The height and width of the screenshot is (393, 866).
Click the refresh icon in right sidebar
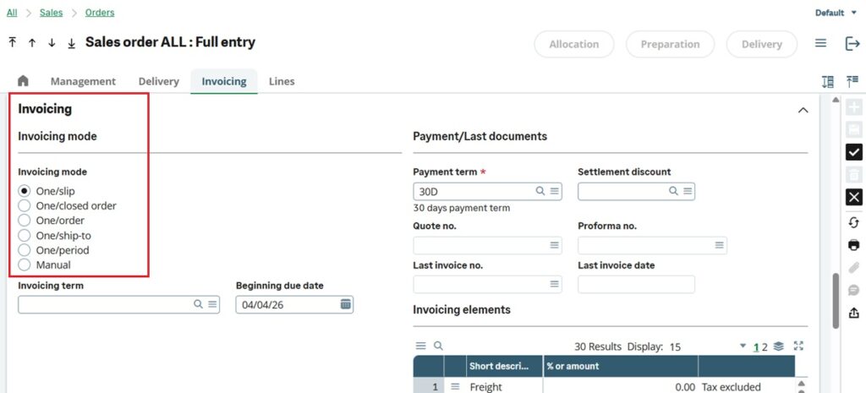coord(853,222)
